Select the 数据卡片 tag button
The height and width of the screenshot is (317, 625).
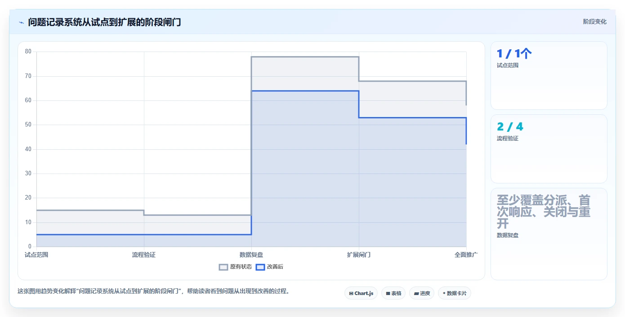pyautogui.click(x=455, y=293)
